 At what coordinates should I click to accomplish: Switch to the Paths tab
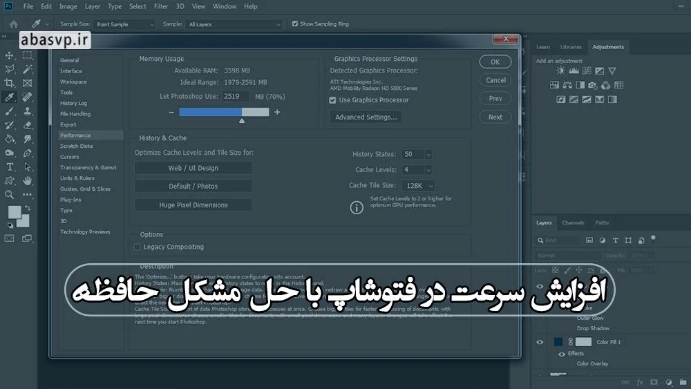(602, 223)
